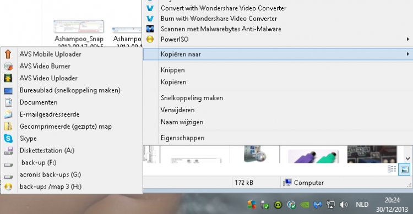Switch to large thumbnails view icon

tap(404, 169)
